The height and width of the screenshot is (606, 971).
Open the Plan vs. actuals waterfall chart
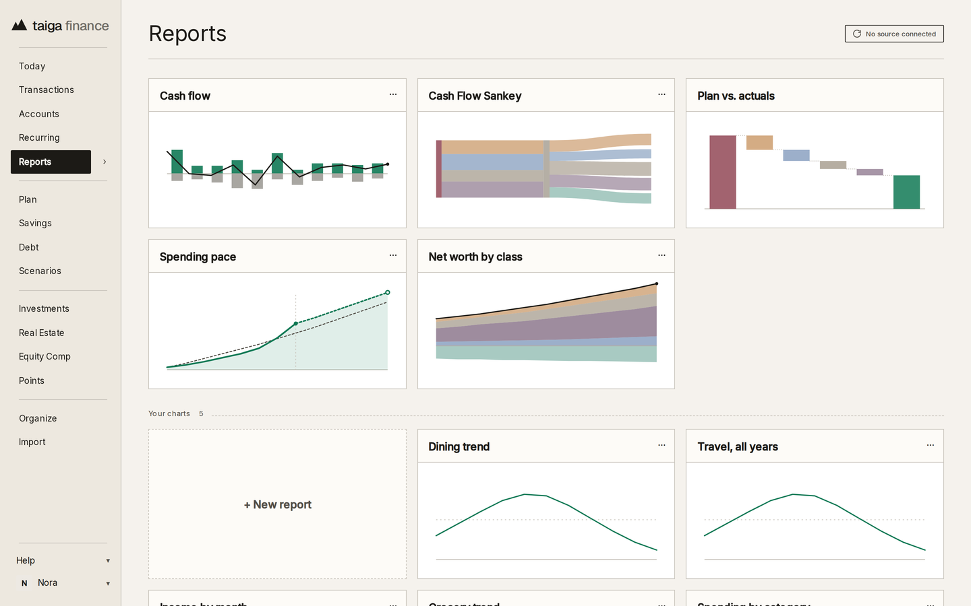click(815, 170)
